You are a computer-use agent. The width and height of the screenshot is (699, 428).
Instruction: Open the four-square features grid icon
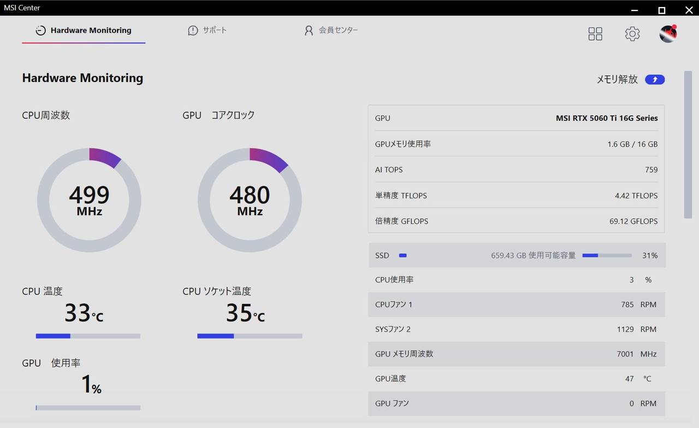[x=595, y=34]
